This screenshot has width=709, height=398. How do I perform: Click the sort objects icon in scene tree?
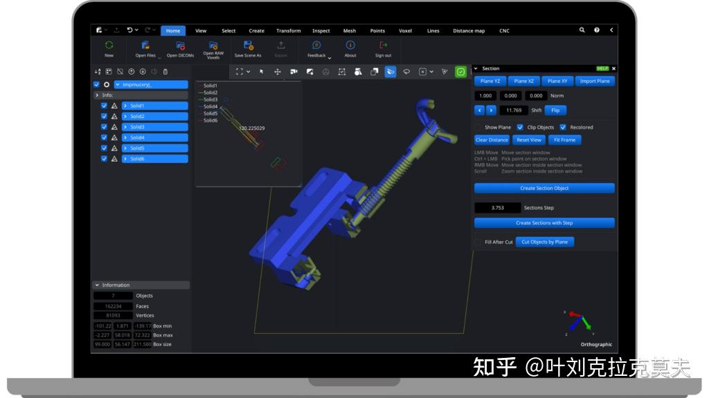(x=98, y=72)
